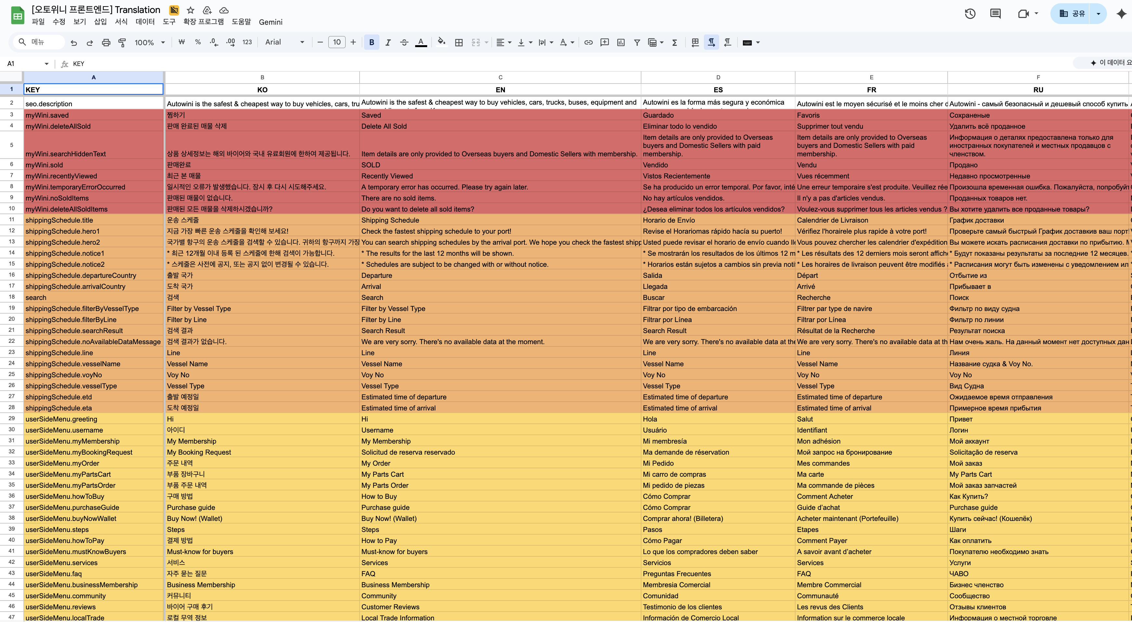Click the text color underline swatch
1132x622 pixels.
(421, 43)
